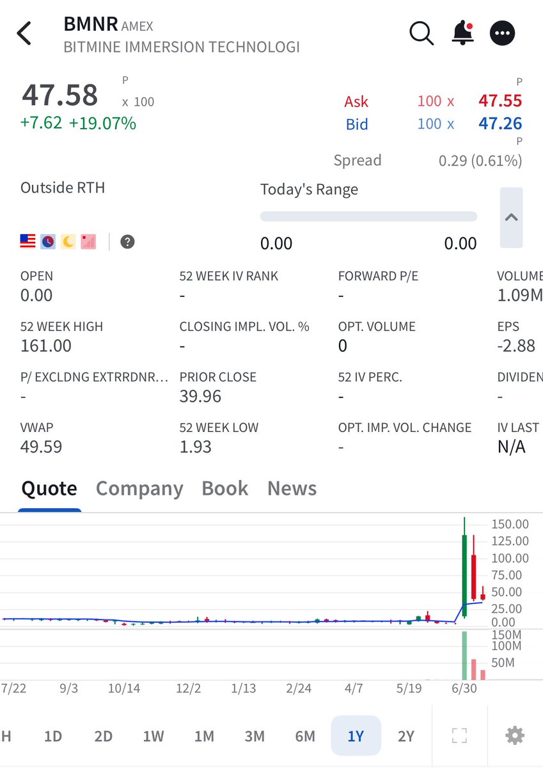Tap the FORWARD P/E label
Screen dimensions: 543x768
click(x=379, y=276)
